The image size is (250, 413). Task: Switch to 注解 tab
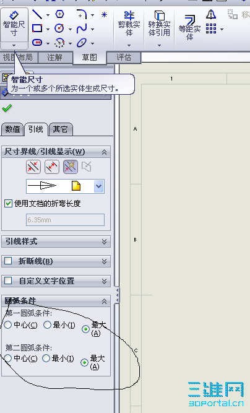(54, 58)
